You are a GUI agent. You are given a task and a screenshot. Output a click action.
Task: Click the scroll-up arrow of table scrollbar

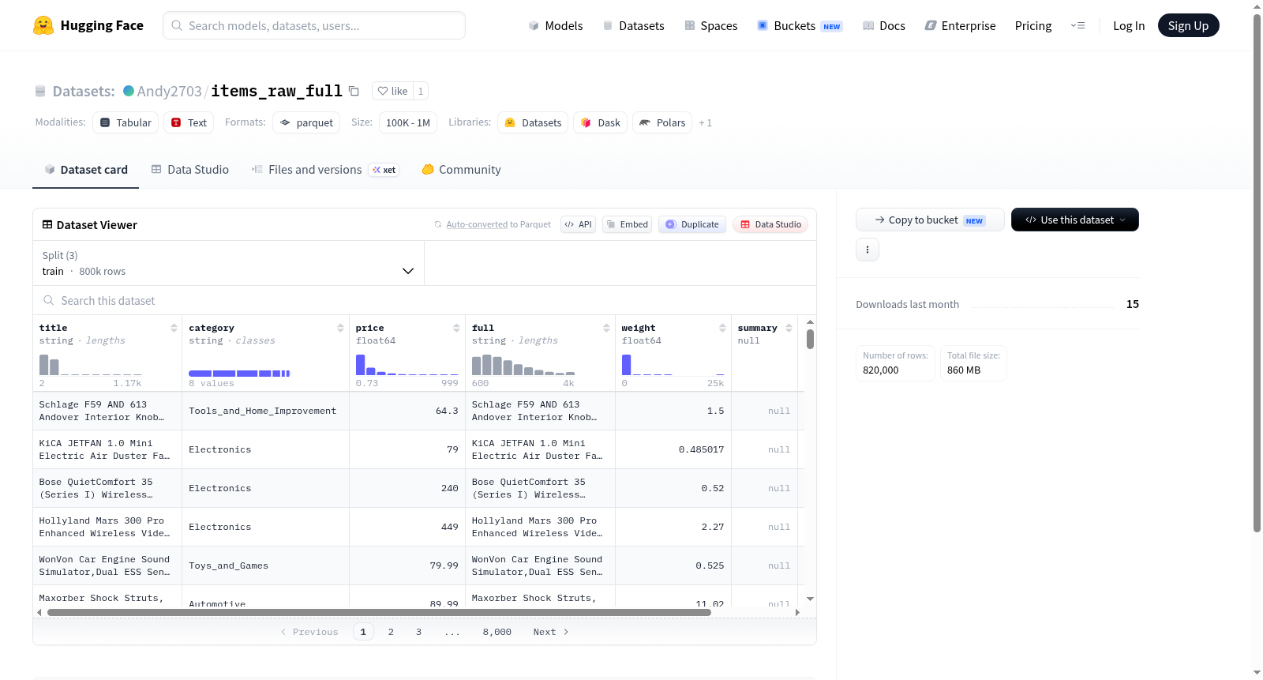(x=810, y=322)
